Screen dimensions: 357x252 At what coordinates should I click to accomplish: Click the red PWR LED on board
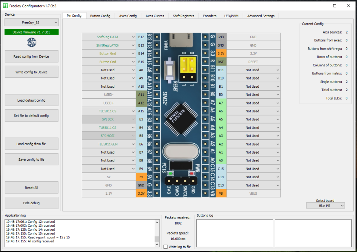(x=192, y=174)
